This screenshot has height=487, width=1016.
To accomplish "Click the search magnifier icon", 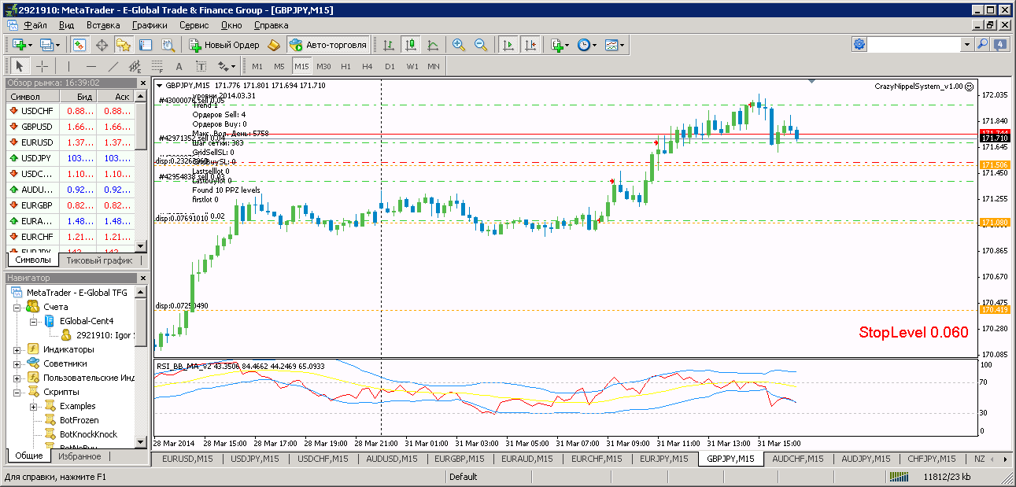I will click(982, 45).
